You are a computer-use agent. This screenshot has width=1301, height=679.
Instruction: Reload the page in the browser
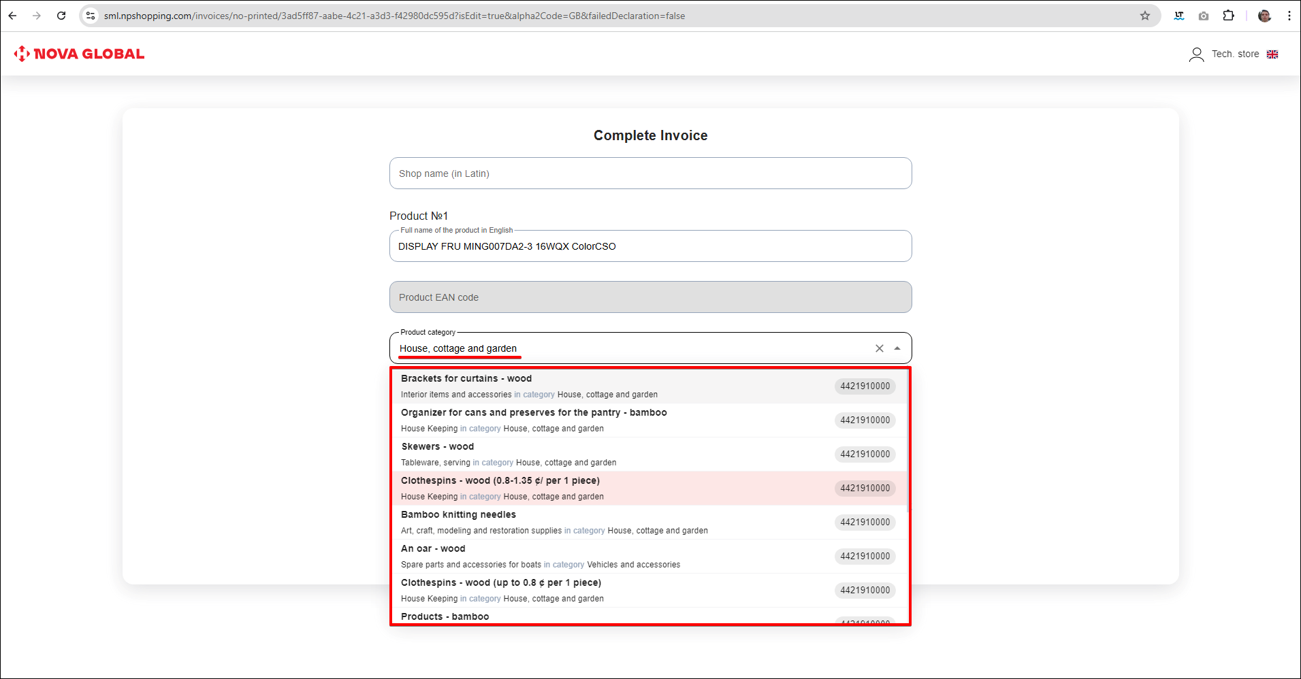pyautogui.click(x=61, y=16)
